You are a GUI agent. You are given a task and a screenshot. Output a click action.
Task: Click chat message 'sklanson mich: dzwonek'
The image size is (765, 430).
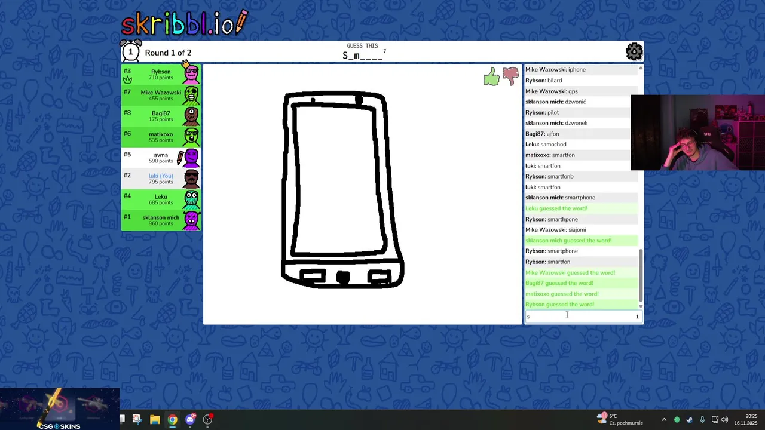pos(556,123)
